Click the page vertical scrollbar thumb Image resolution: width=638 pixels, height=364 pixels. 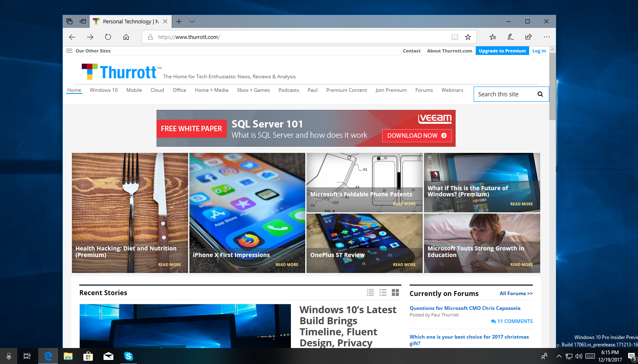(553, 86)
